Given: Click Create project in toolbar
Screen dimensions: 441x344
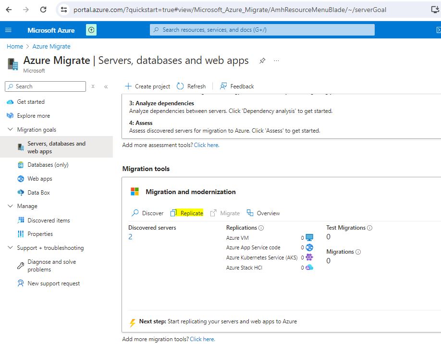Looking at the screenshot, I should [147, 86].
